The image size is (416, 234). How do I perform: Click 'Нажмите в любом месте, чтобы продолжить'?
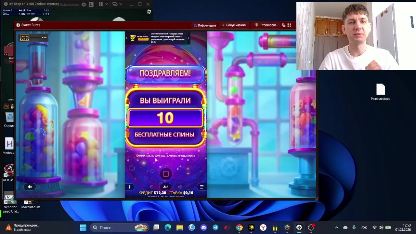[x=165, y=156]
